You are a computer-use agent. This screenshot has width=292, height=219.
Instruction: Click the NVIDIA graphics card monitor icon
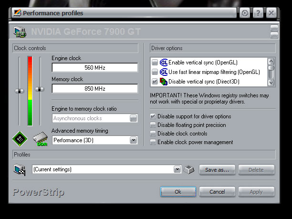coord(20,31)
